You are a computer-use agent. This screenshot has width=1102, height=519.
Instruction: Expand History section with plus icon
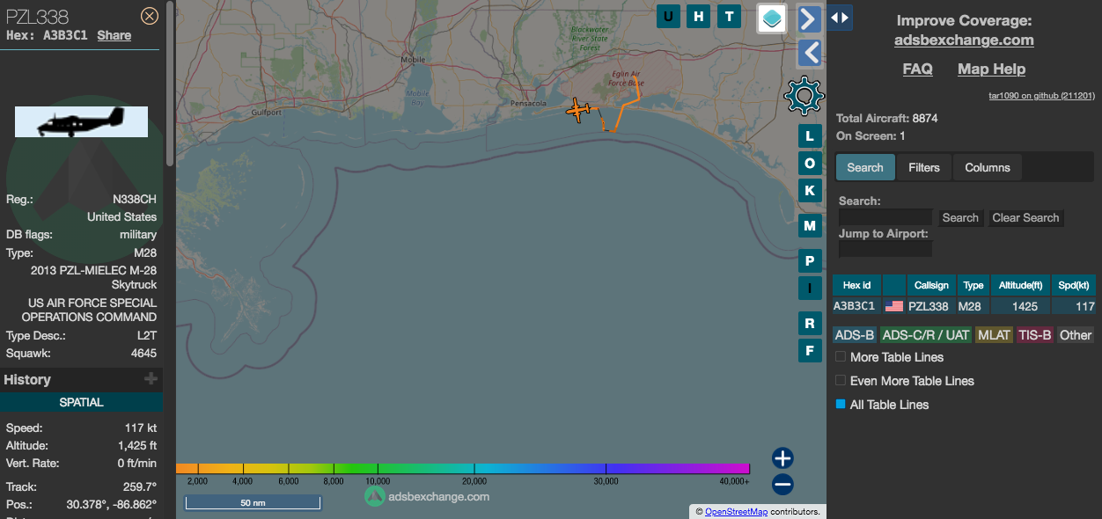151,379
